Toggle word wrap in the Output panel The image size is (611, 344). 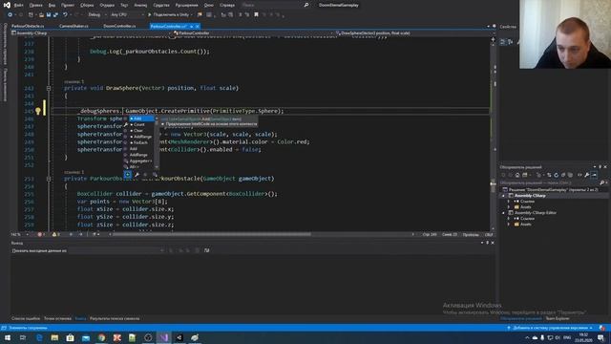point(206,250)
